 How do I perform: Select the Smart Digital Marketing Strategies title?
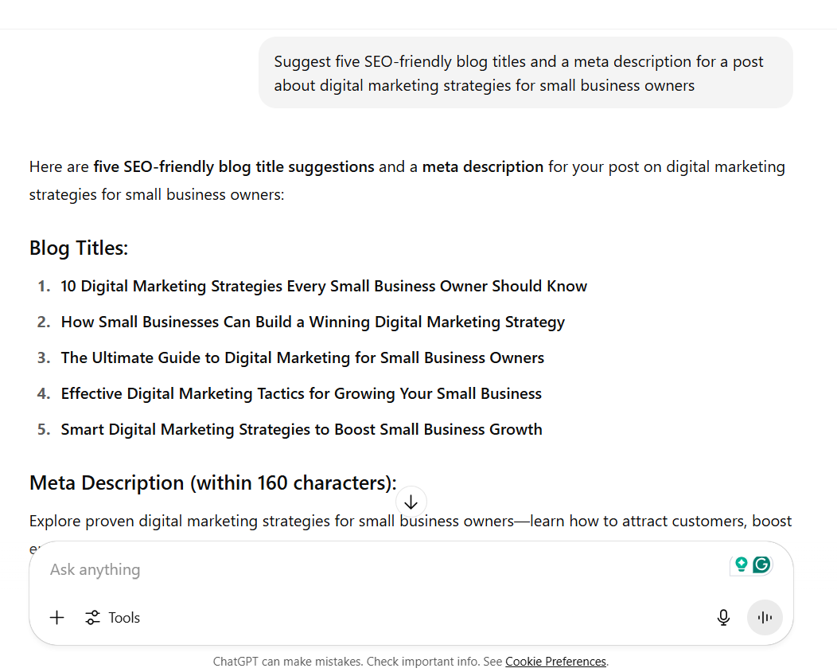click(x=302, y=429)
